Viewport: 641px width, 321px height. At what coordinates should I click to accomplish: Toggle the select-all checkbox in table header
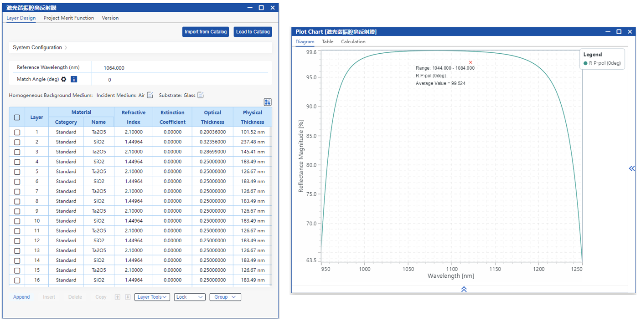(x=17, y=117)
